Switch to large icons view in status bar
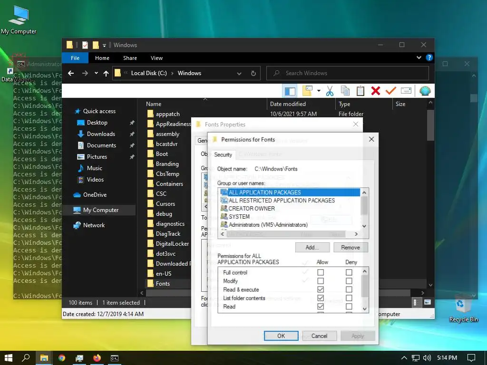Image resolution: width=487 pixels, height=365 pixels. (x=428, y=302)
